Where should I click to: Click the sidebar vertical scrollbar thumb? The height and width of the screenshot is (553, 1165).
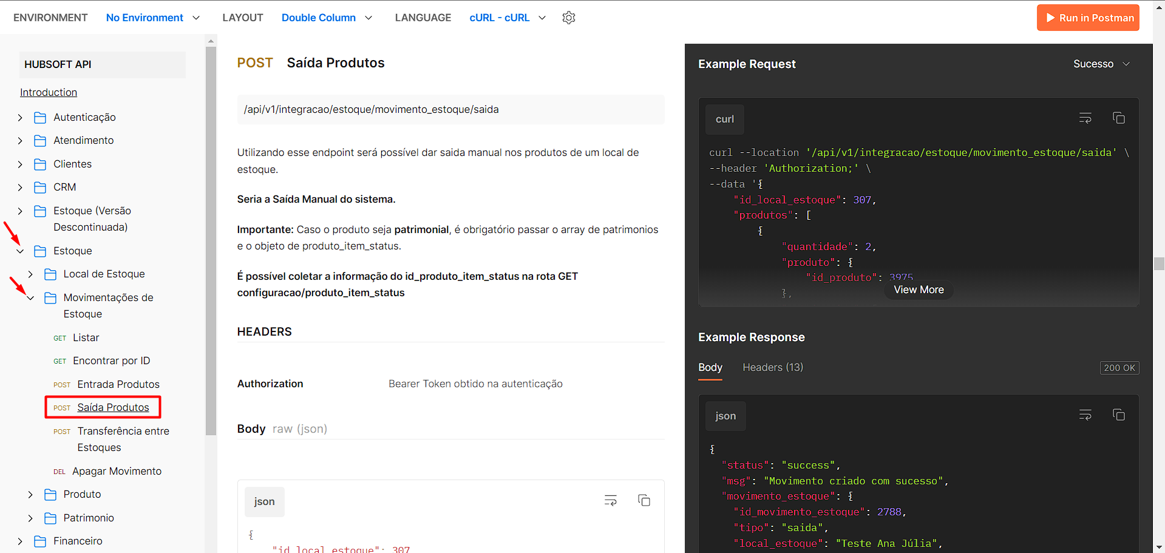tap(211, 241)
